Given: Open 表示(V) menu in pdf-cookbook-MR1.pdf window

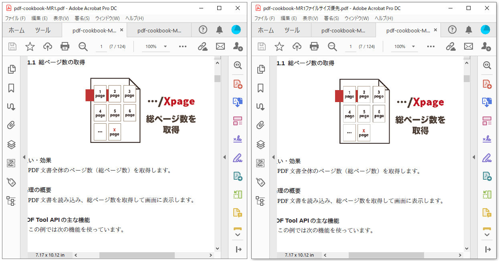Looking at the screenshot, I should [x=61, y=18].
